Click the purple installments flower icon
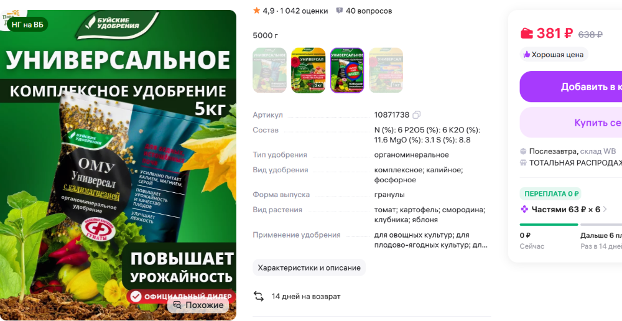Viewport: 622px width, 321px height. coord(524,209)
